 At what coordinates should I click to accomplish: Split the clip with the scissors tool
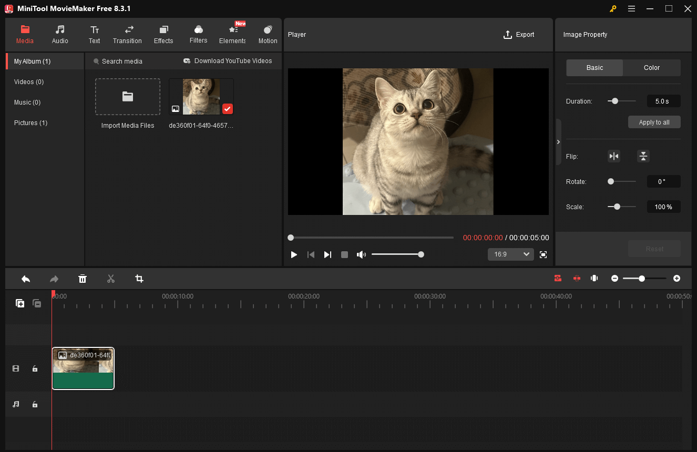click(x=111, y=279)
